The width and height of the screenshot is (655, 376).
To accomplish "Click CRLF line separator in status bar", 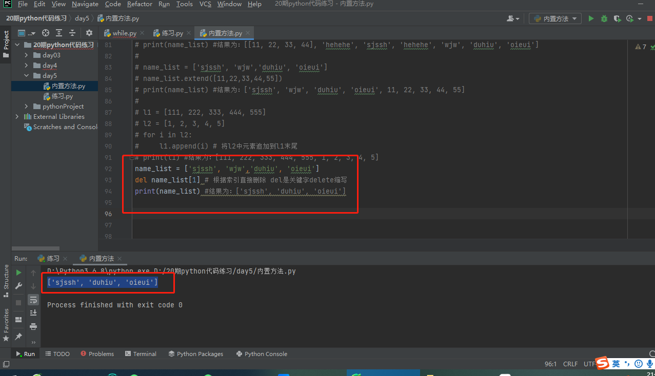I will click(x=570, y=364).
